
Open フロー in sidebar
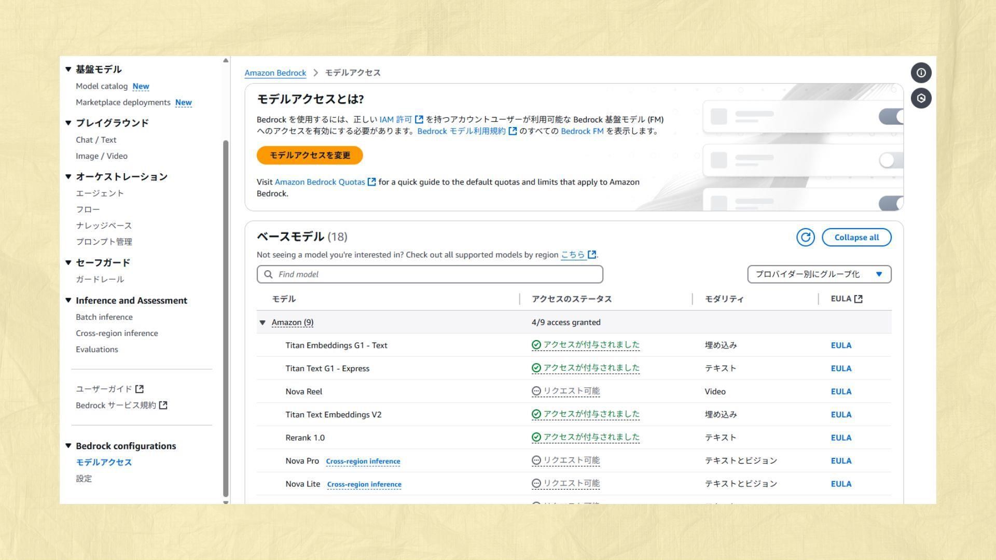[x=88, y=209]
